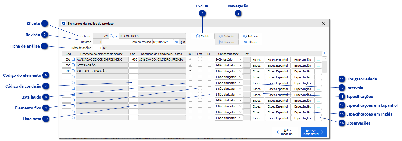Viewport: 402px width, 141px height.
Task: Click the column options kebab icon
Action: 324,53
